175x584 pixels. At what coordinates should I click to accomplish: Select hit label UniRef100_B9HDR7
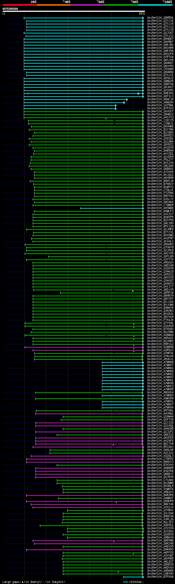(160, 39)
